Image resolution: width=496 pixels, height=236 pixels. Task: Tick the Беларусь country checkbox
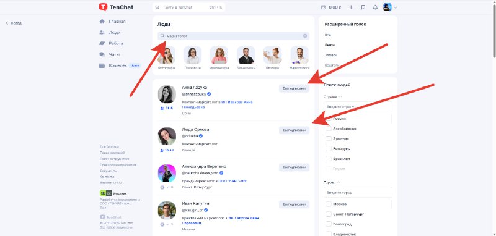(329, 149)
